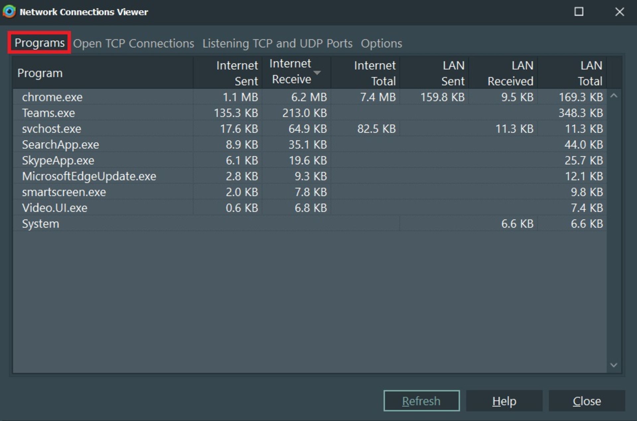Maximize the Network Connections Viewer window
This screenshot has width=637, height=421.
(579, 12)
